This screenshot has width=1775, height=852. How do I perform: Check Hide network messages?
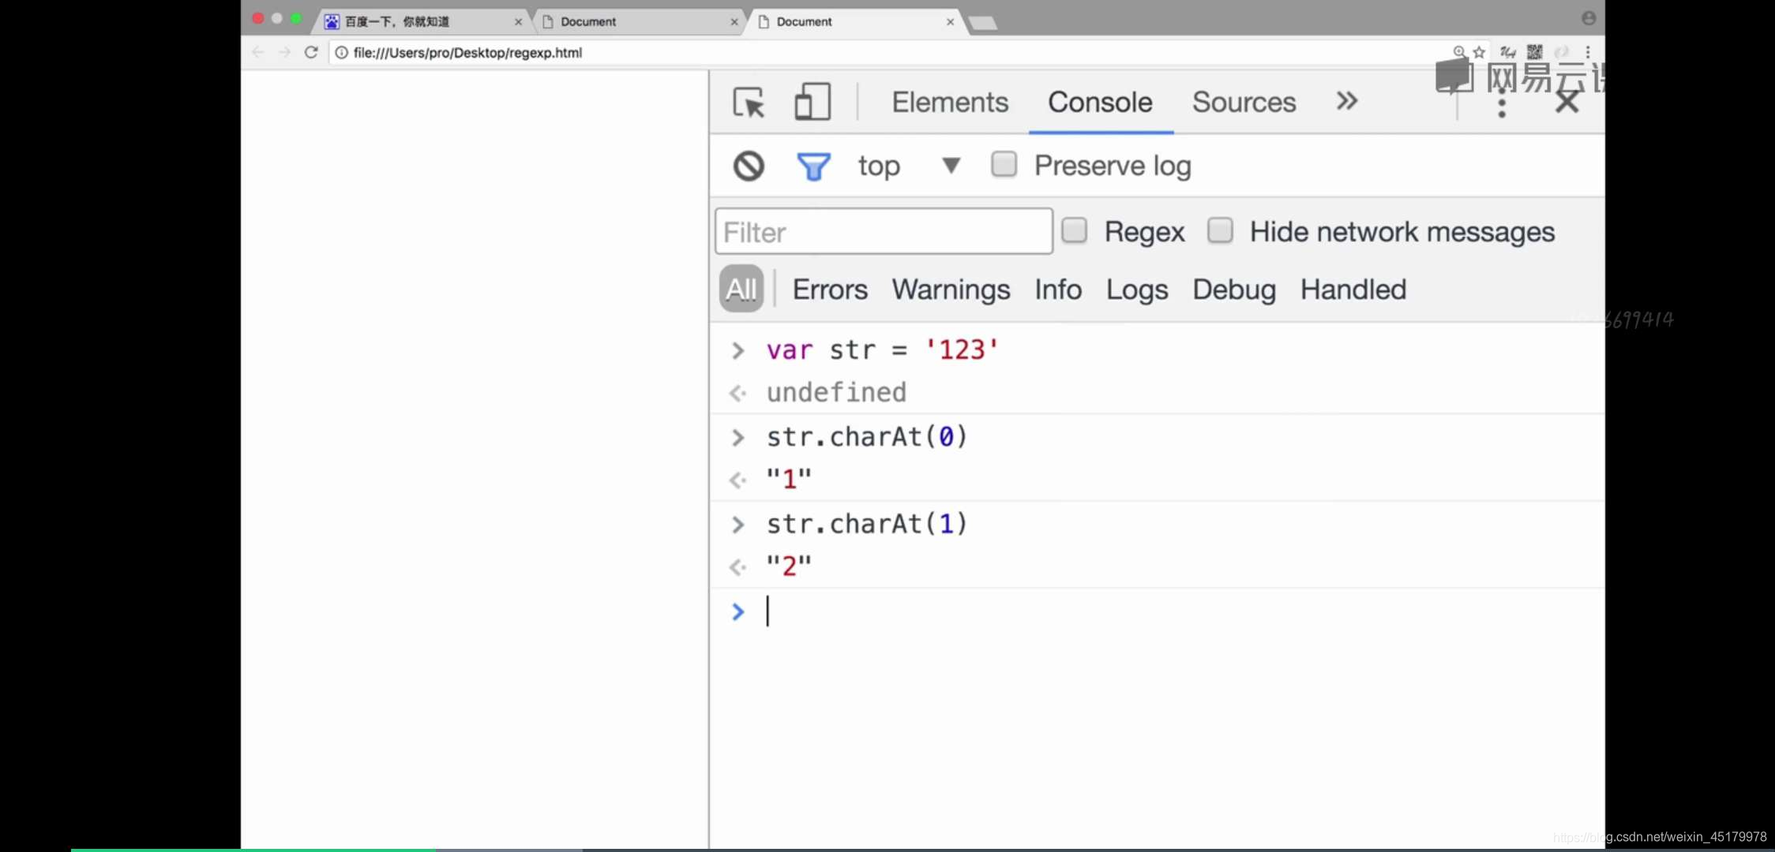coord(1220,230)
